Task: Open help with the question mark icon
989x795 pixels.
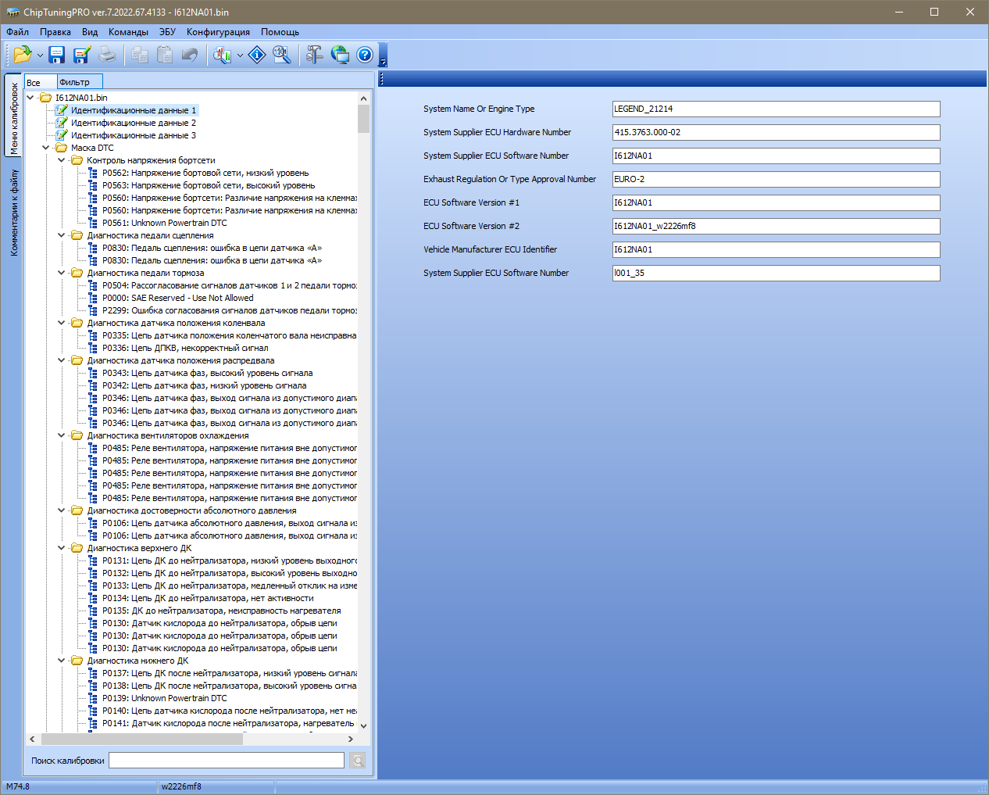Action: coord(365,55)
